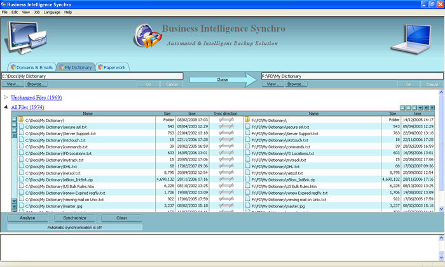This screenshot has height=267, width=445.
Task: Click Change on the direction arrow
Action: point(222,79)
